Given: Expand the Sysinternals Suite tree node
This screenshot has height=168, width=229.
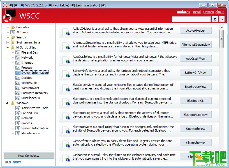Looking at the screenshot, I should 7,43.
